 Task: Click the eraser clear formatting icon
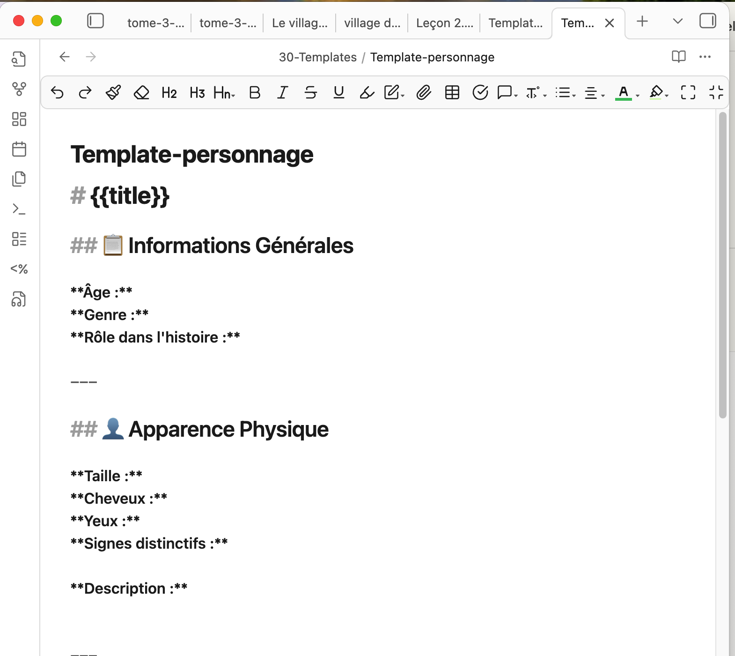pyautogui.click(x=141, y=93)
